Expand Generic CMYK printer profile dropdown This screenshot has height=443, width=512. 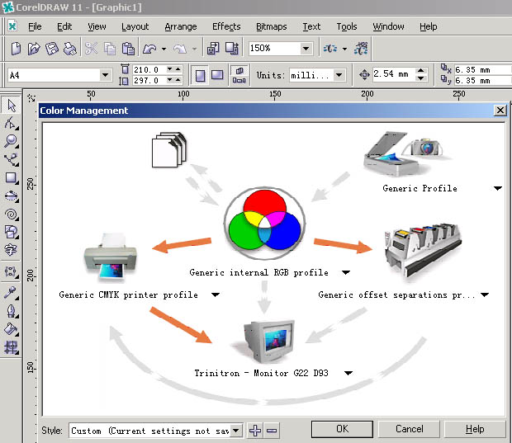[x=216, y=295]
